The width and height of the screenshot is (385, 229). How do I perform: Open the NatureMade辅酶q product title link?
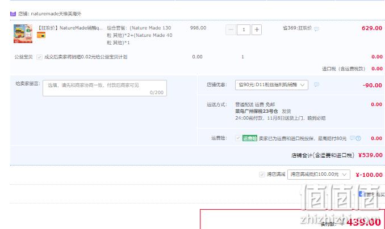[70, 28]
